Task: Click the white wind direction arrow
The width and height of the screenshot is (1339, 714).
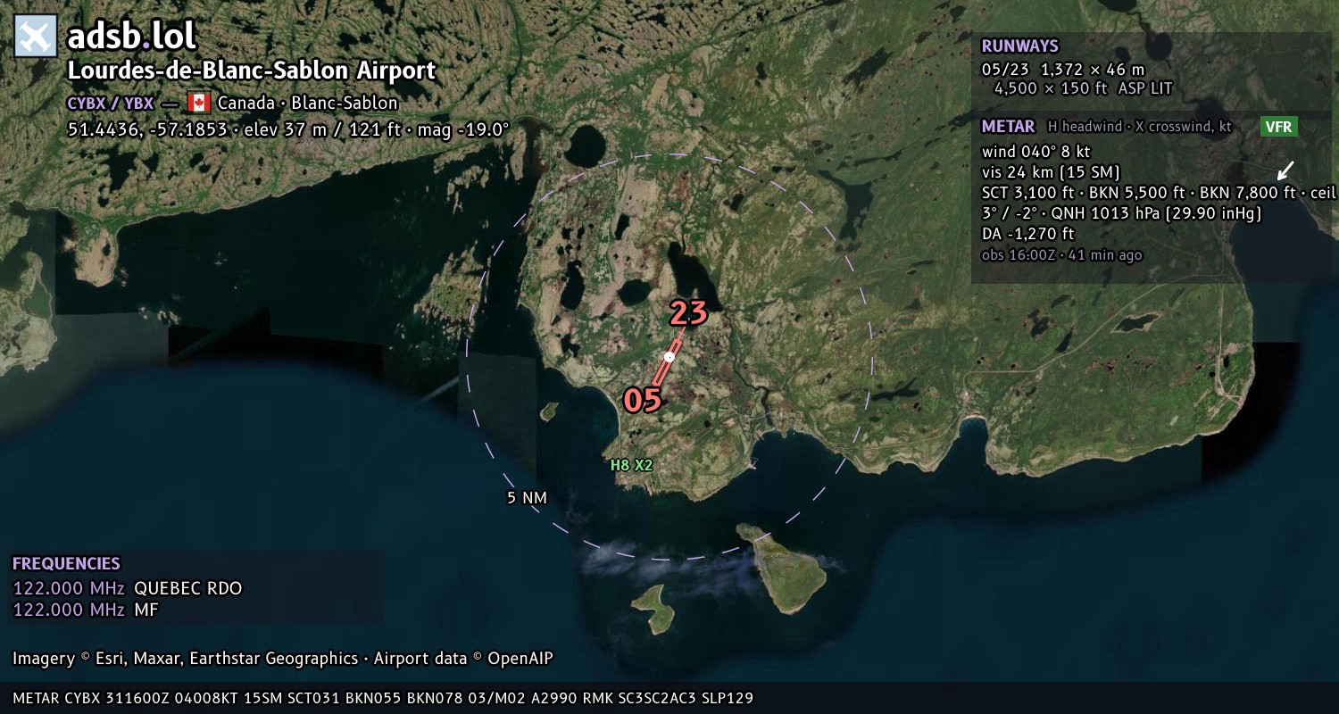Action: [x=1284, y=170]
